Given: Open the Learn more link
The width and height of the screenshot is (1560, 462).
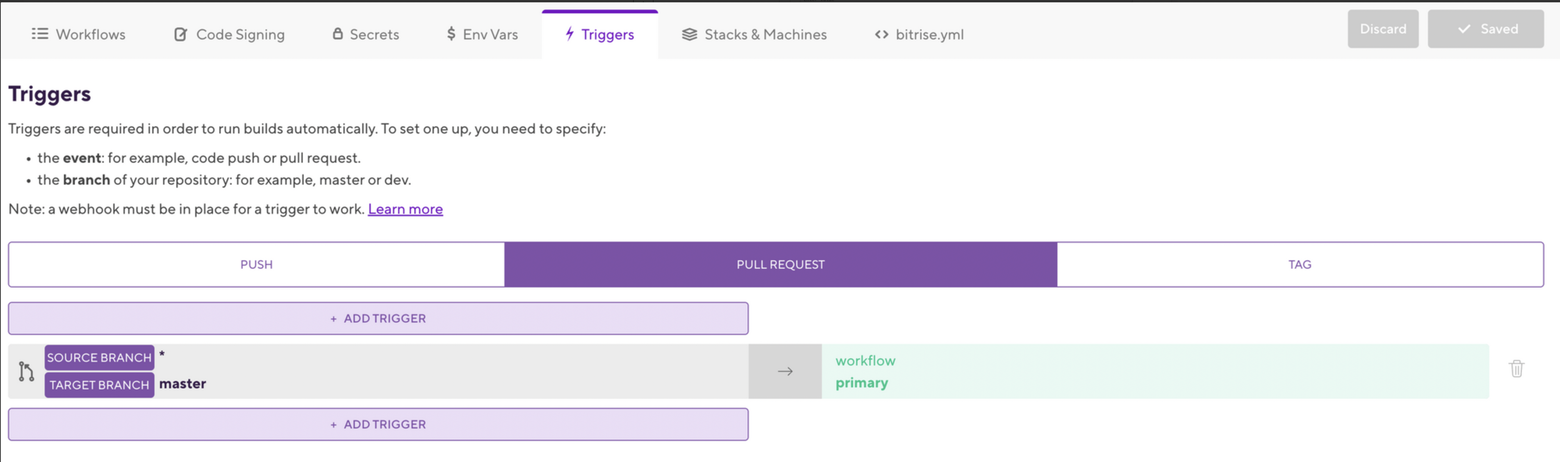Looking at the screenshot, I should (x=405, y=209).
